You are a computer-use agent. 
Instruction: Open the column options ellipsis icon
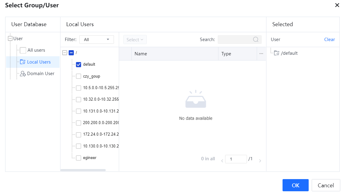(x=261, y=54)
